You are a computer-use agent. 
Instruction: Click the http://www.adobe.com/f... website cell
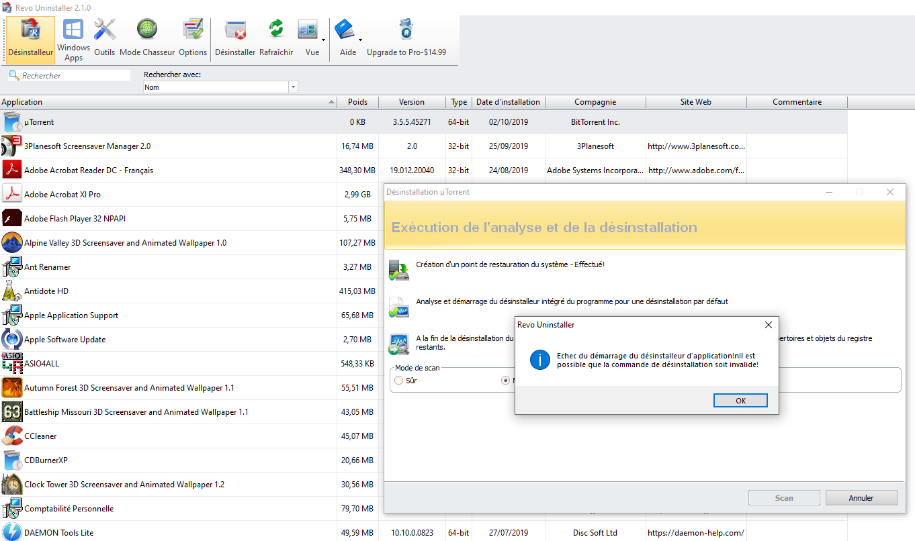click(696, 170)
